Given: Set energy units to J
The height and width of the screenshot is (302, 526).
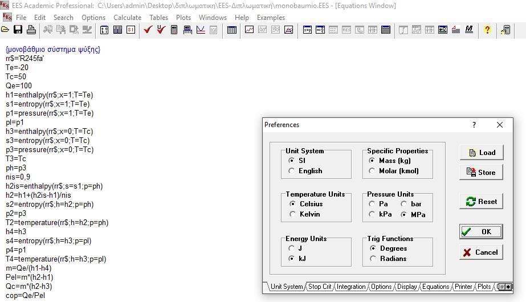Looking at the screenshot, I should coord(295,248).
